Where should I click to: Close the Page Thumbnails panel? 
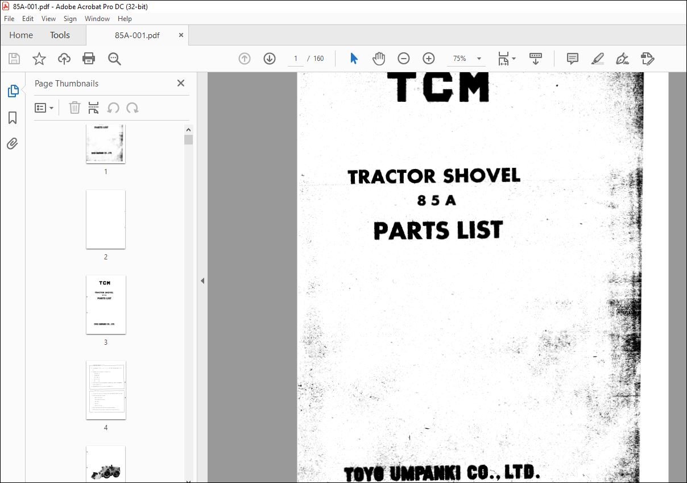coord(181,83)
